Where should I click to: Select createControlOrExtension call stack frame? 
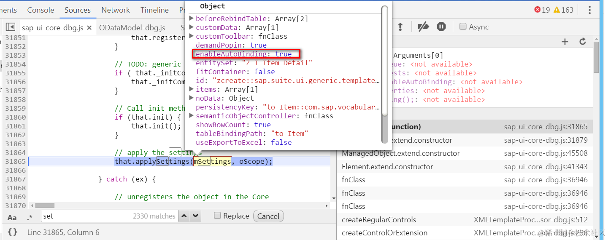tap(465, 233)
